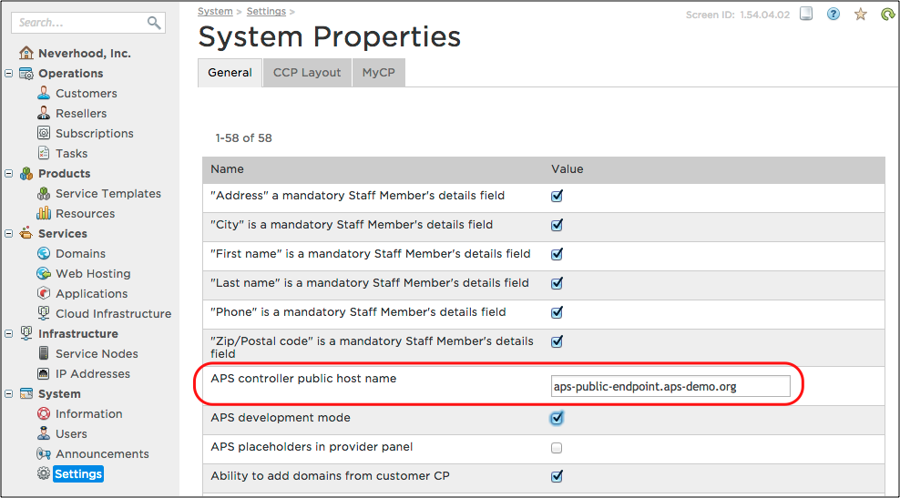Collapse the Operations tree section
Viewport: 900px width, 498px height.
coord(9,74)
